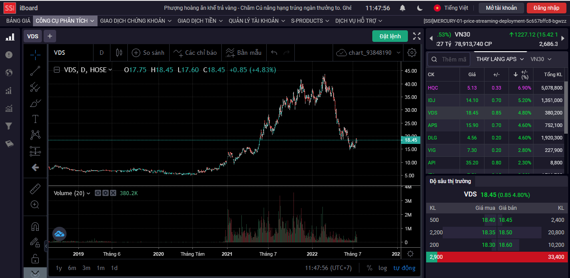Image resolution: width=570 pixels, height=278 pixels.
Task: Click the Mở tài khoản button
Action: click(x=501, y=8)
